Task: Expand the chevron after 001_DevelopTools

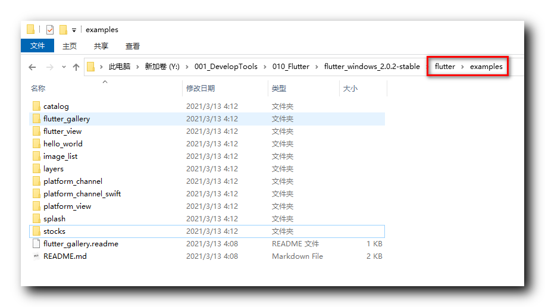Action: (265, 67)
